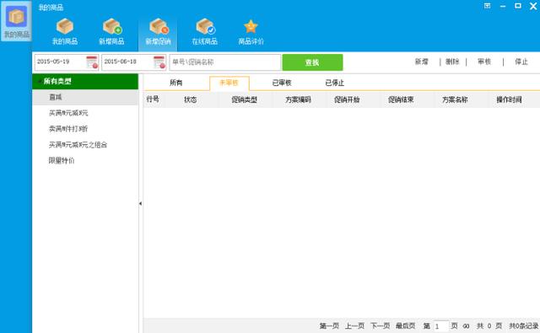Viewport: 540px width, 333px height.
Task: Collapse the left panel with the splitter arrow
Action: tap(140, 203)
